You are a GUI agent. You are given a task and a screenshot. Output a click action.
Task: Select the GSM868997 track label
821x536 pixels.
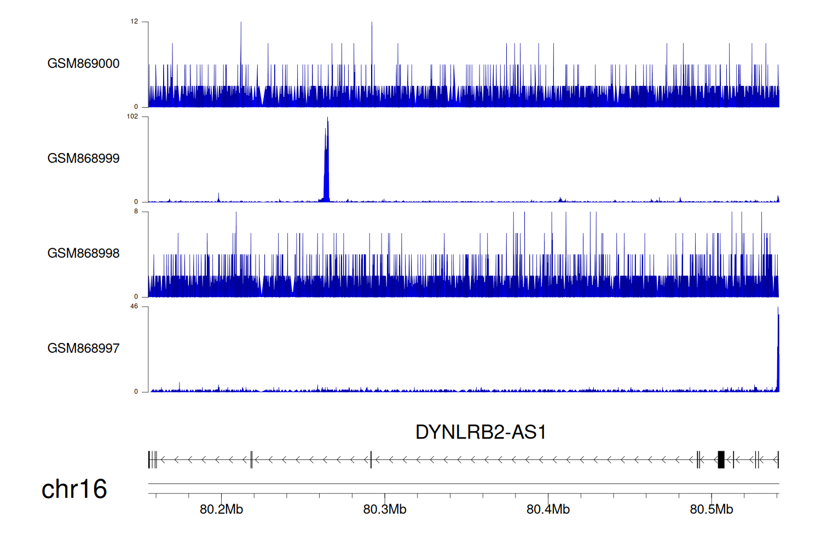(x=83, y=348)
